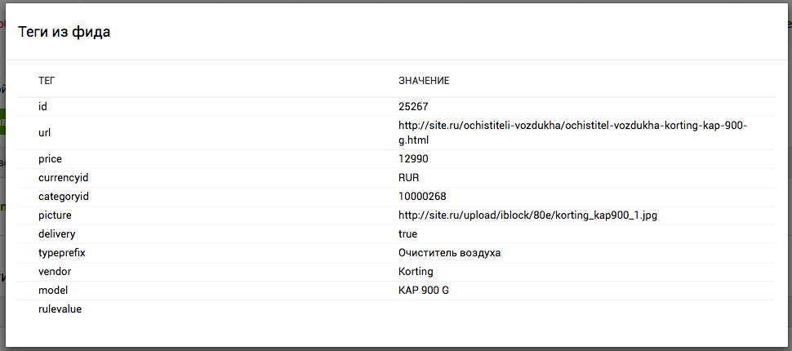The image size is (792, 351).
Task: Select the "Очиститель воздуха" typeprefix value
Action: pos(449,253)
